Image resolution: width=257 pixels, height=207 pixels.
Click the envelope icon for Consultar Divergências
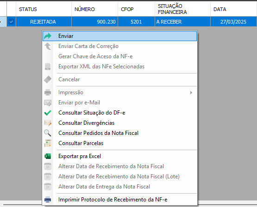48,123
